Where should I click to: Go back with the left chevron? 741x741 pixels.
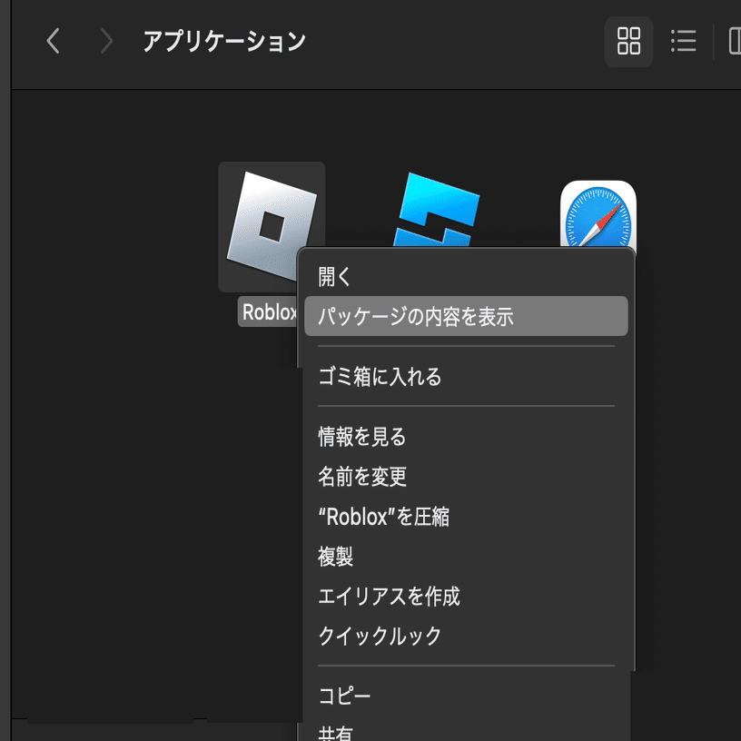53,41
